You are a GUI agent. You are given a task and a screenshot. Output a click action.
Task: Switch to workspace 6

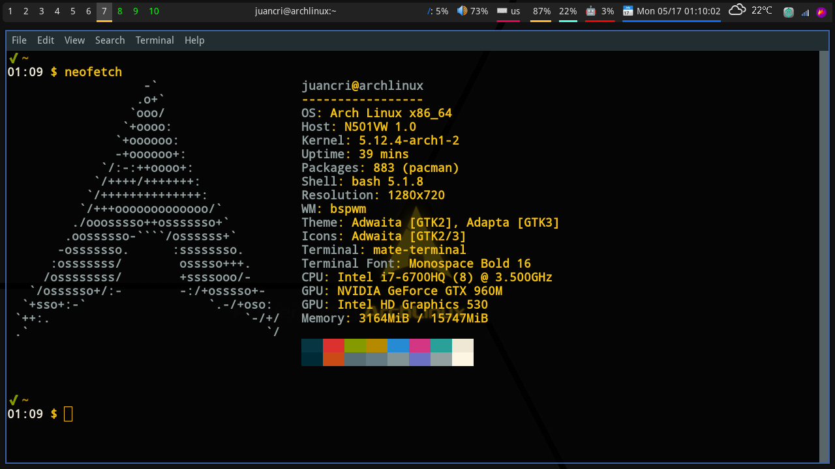point(88,11)
